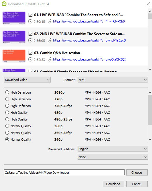Click the clock icon next to 0:39:15

(30, 21)
